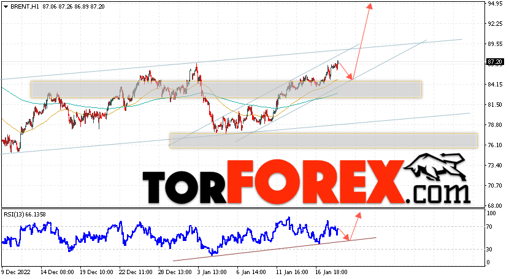Select the 84.15 price axis label

tap(495, 85)
